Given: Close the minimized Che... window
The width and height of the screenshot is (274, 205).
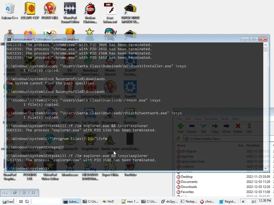Looking at the screenshot, I should 33,193.
